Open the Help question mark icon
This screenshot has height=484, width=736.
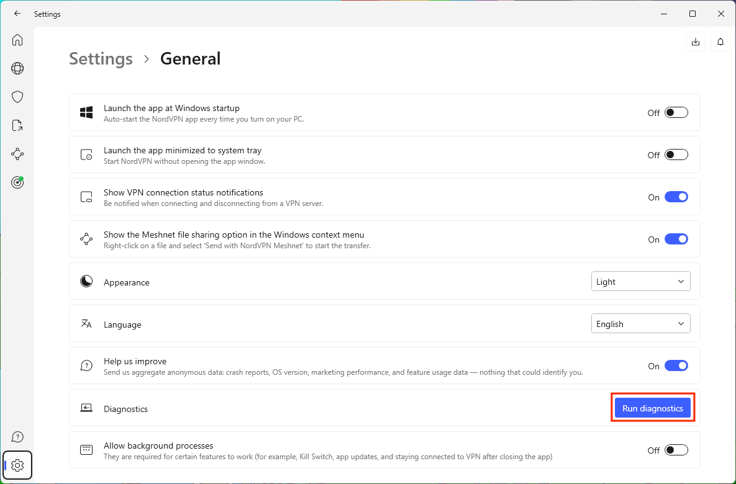click(17, 437)
